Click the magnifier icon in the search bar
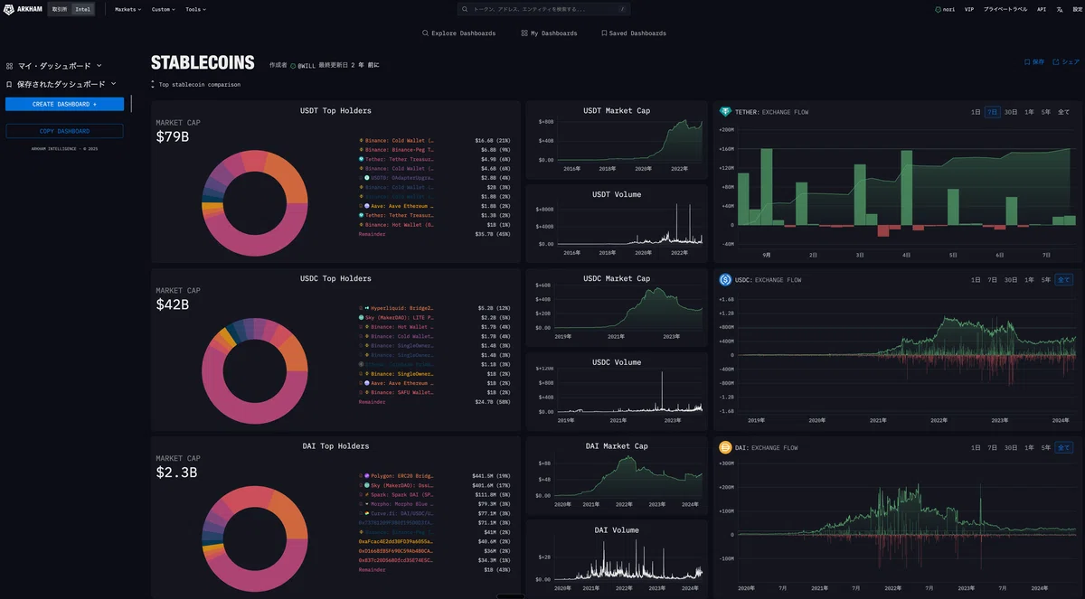 (465, 9)
